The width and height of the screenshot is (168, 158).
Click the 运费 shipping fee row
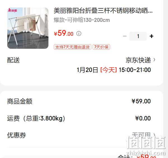(79, 118)
